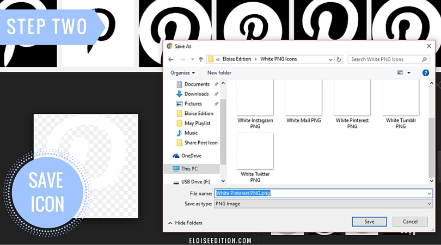Select the White Pinterest PNG file

point(352,105)
